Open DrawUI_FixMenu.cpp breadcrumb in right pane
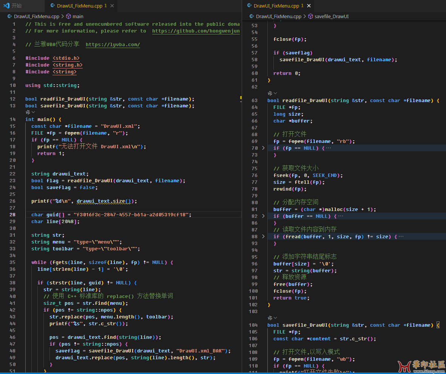The image size is (446, 374). pyautogui.click(x=278, y=17)
